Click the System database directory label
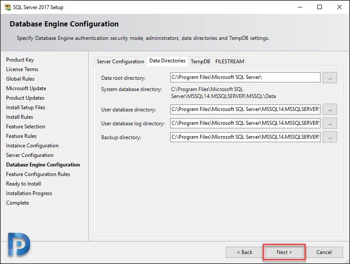350x264 pixels. coord(132,89)
